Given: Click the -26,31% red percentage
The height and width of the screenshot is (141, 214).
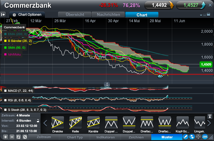Looking at the screenshot, I should [109, 5].
